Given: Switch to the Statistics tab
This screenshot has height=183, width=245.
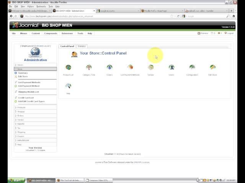Looking at the screenshot, I should [82, 46].
